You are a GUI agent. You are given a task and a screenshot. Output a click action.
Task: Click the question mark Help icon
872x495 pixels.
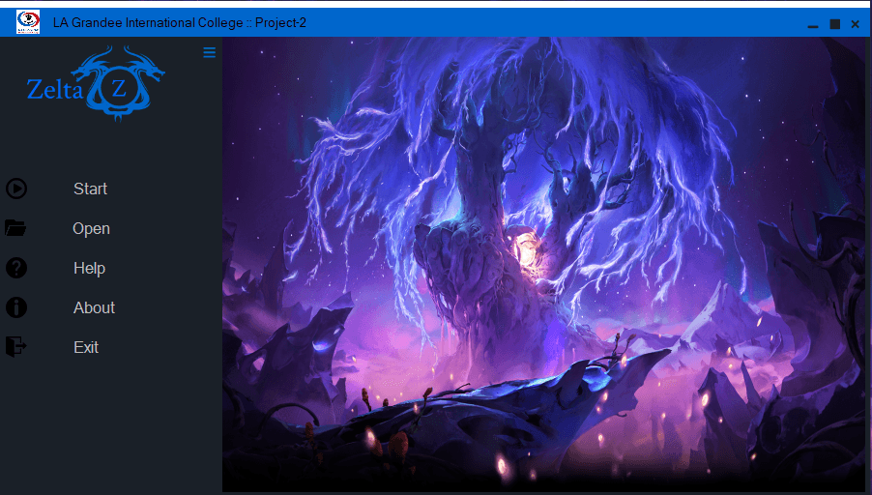pos(16,268)
